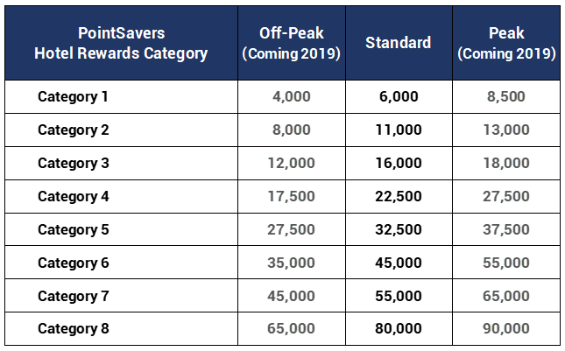Click the Category 1 row label

(73, 96)
